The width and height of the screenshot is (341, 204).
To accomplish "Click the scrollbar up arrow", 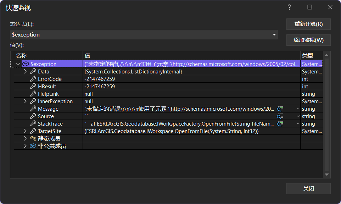I will [x=326, y=55].
